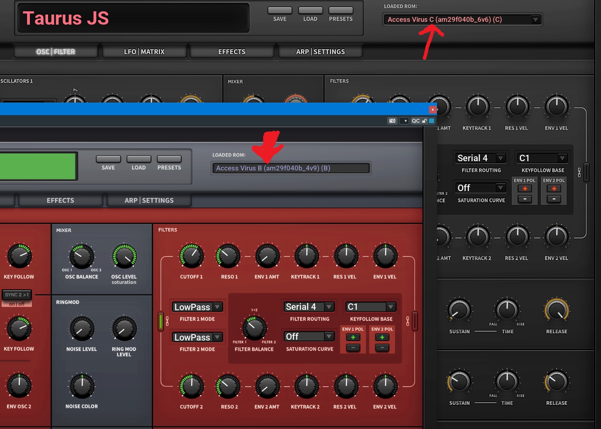Open the Filter Routing dropdown in Virus C window

pyautogui.click(x=481, y=158)
